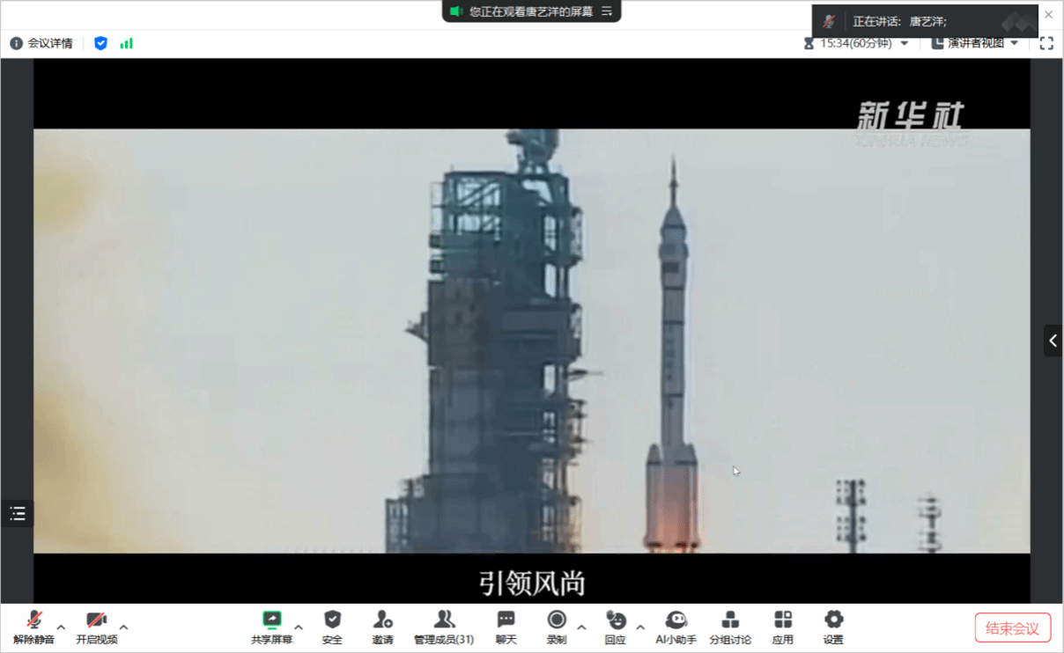Open 设置 settings from the toolbar
Viewport: 1064px width, 653px height.
(x=833, y=627)
